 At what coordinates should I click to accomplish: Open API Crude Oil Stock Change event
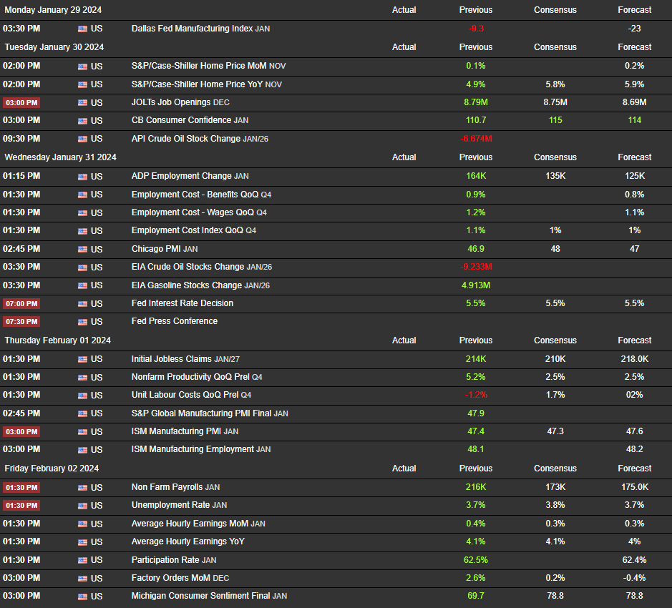(x=200, y=139)
